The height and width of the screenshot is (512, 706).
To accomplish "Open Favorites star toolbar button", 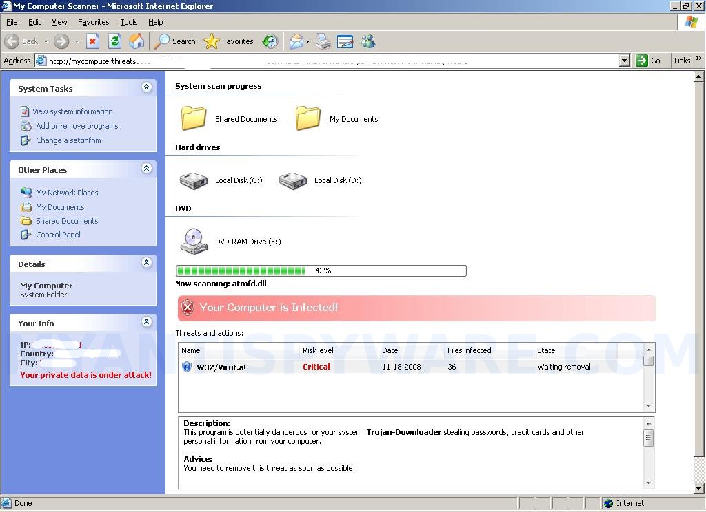I will click(229, 41).
